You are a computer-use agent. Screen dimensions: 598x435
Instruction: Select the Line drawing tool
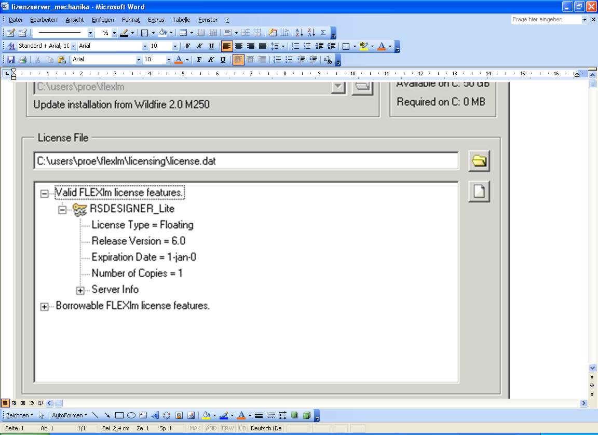click(95, 415)
